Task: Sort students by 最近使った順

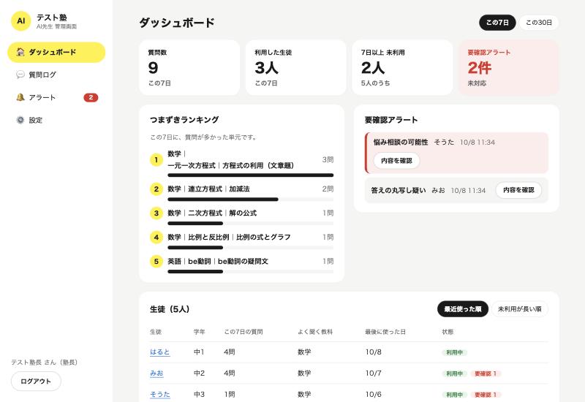Action: [x=463, y=309]
